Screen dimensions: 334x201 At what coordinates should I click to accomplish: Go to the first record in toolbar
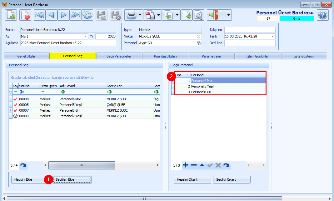coord(40,15)
